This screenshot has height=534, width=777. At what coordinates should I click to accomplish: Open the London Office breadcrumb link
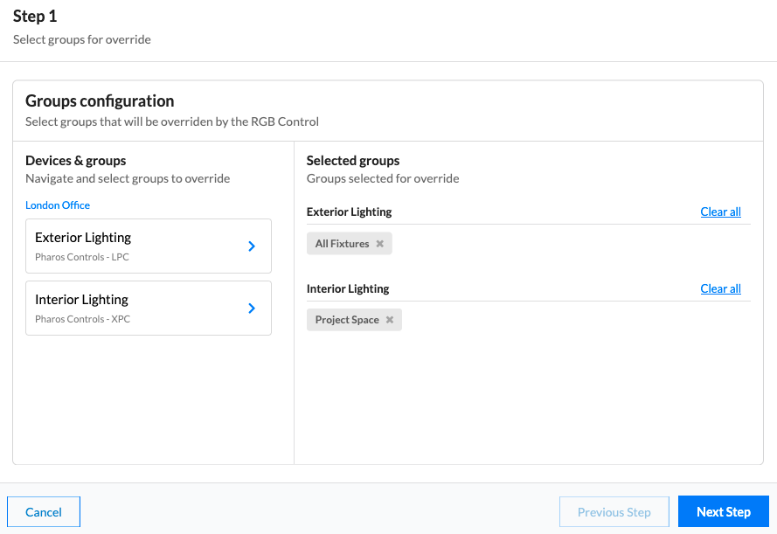(58, 205)
